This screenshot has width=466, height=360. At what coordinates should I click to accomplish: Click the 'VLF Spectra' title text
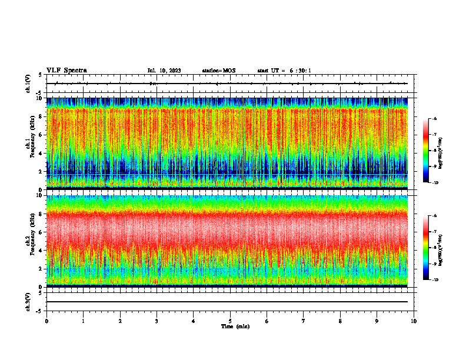click(x=66, y=71)
